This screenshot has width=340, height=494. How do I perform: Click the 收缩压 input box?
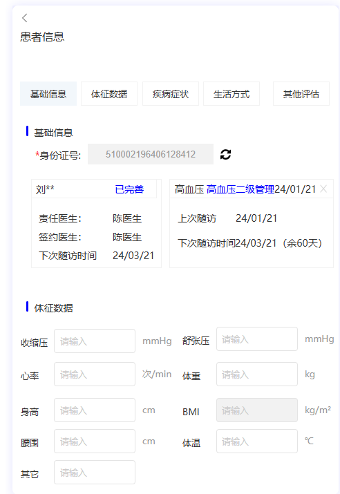pyautogui.click(x=95, y=341)
